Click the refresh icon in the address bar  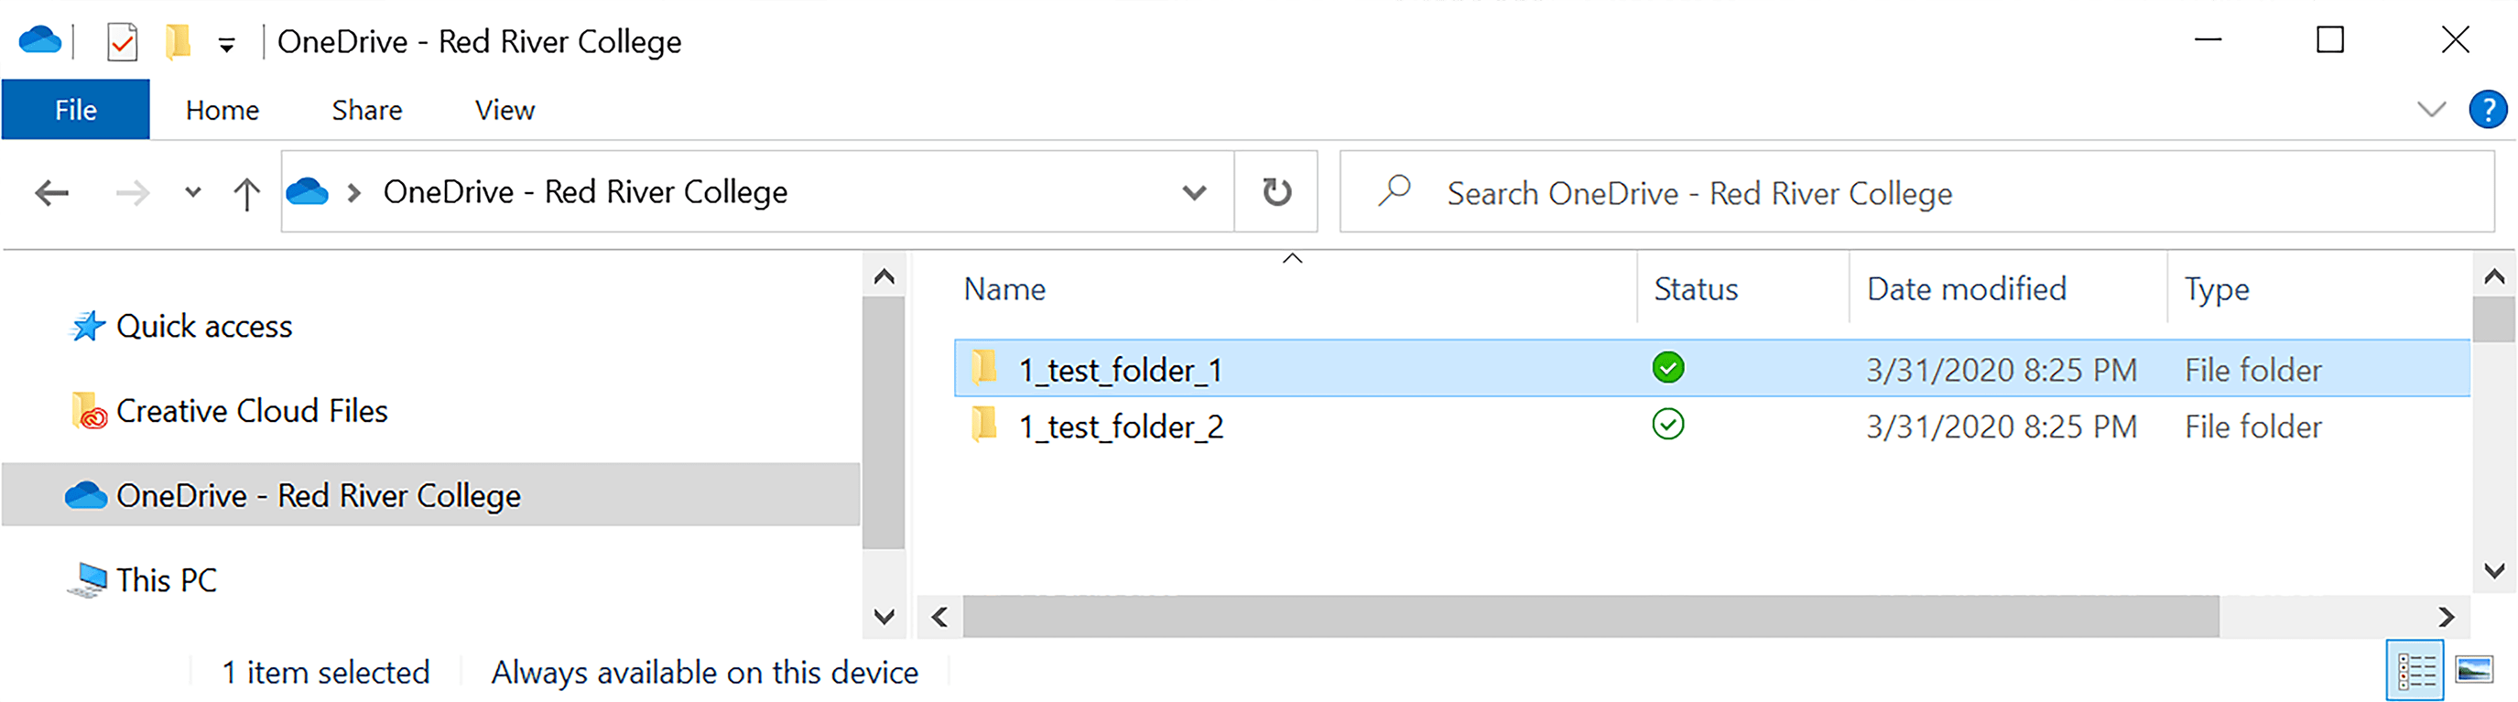(1276, 191)
